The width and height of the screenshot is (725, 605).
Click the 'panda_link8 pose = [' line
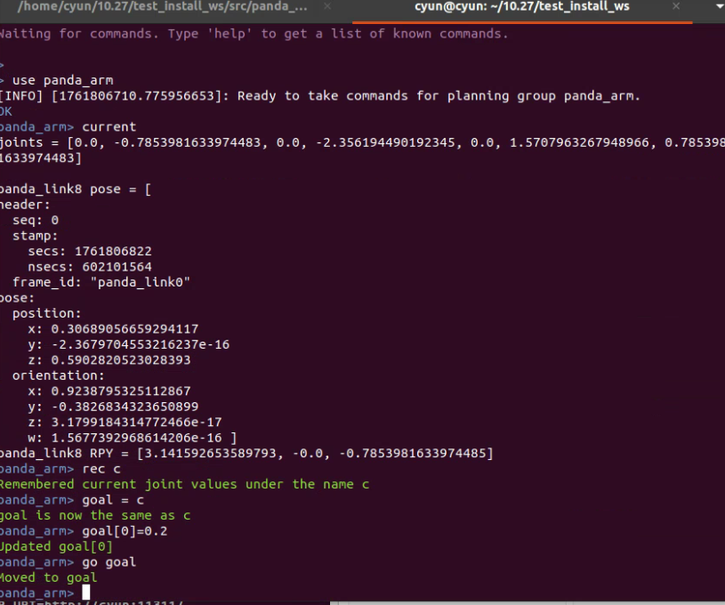pyautogui.click(x=76, y=190)
